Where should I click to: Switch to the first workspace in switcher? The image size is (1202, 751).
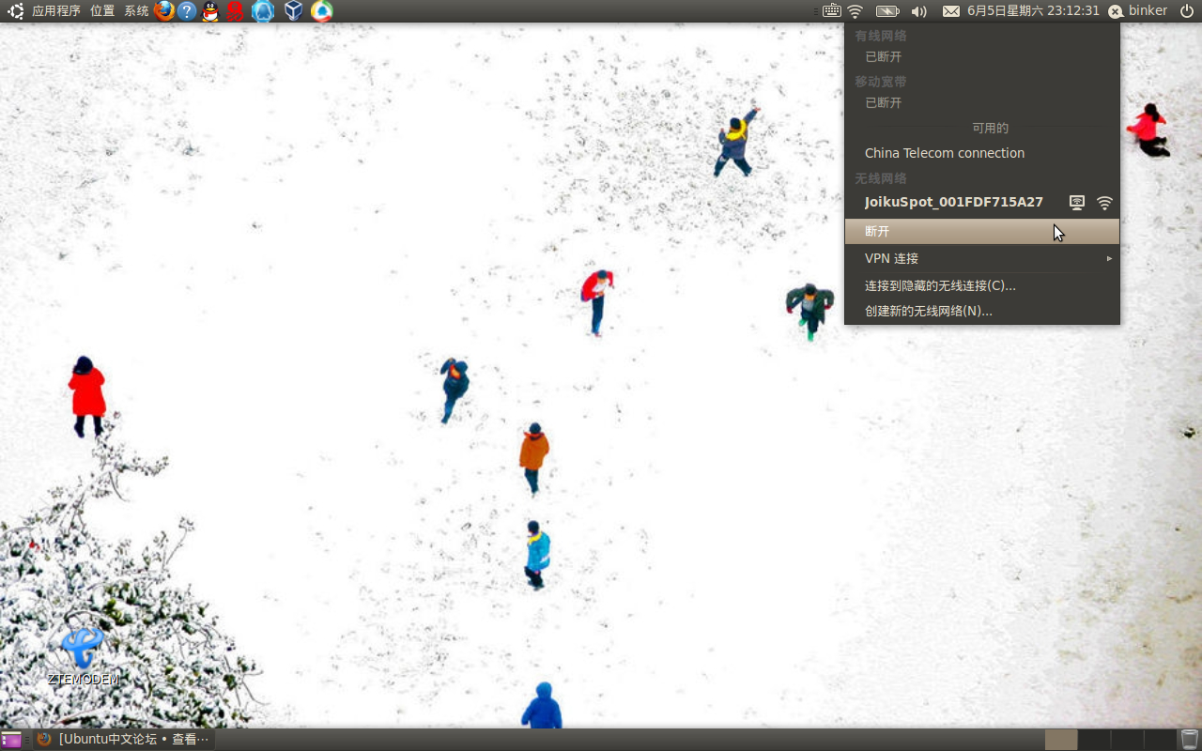(x=1061, y=740)
